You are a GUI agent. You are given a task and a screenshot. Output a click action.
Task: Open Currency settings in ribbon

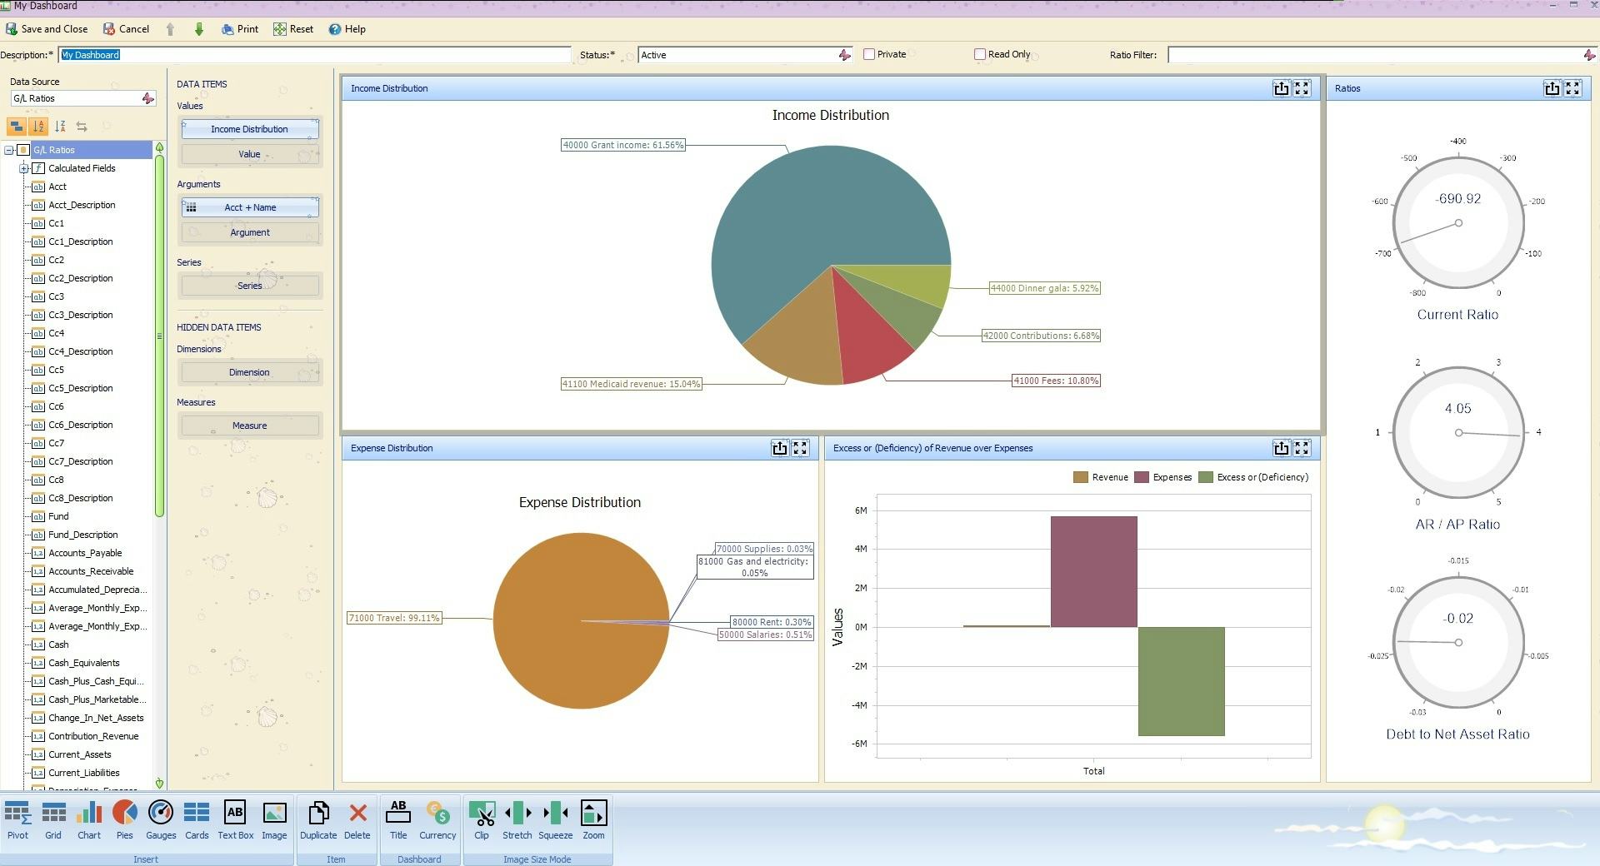(x=437, y=820)
